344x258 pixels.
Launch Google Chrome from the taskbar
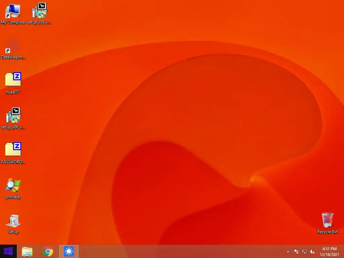(48, 251)
